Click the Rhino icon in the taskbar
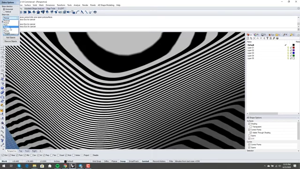 point(73,166)
